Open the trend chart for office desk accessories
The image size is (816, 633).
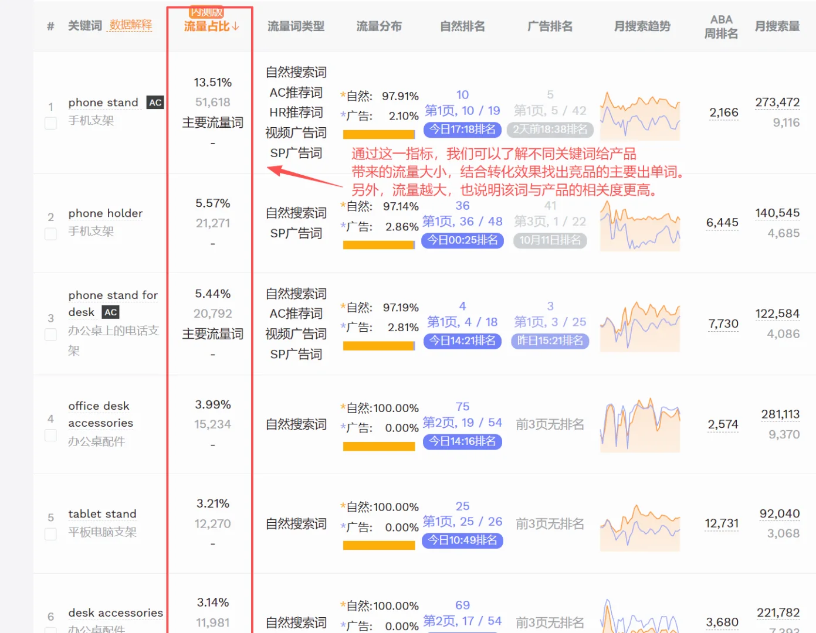(x=640, y=426)
